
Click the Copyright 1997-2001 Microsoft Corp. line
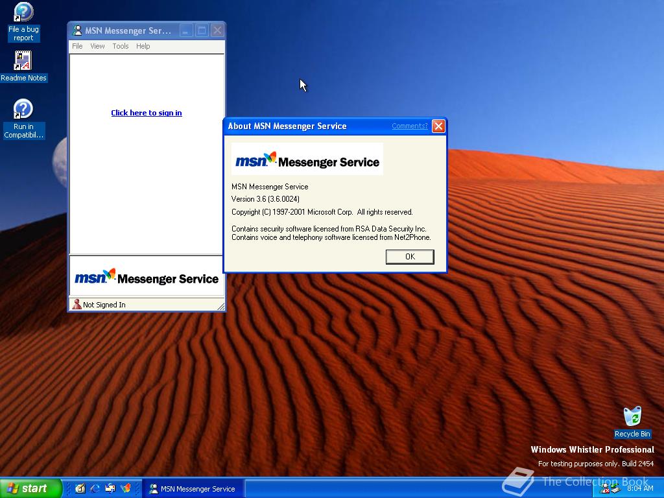click(322, 212)
